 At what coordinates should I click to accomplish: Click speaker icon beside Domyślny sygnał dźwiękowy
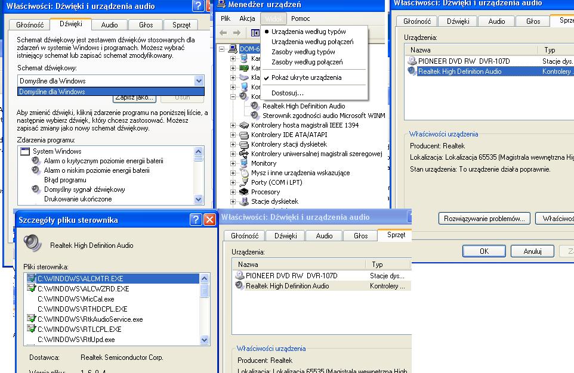click(36, 189)
